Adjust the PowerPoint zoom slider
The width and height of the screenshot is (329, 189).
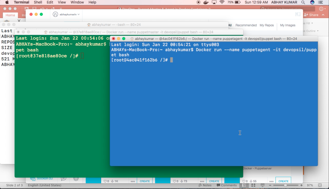pos(286,185)
